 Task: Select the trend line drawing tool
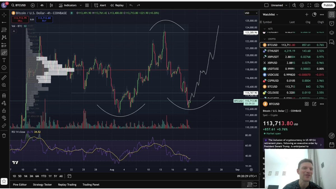click(4, 22)
